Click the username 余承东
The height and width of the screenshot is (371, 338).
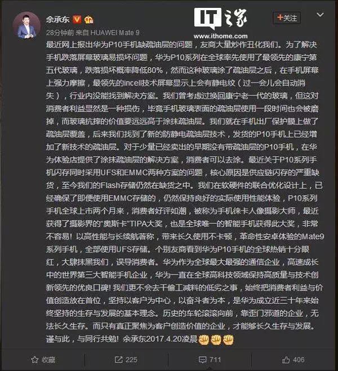pos(58,19)
